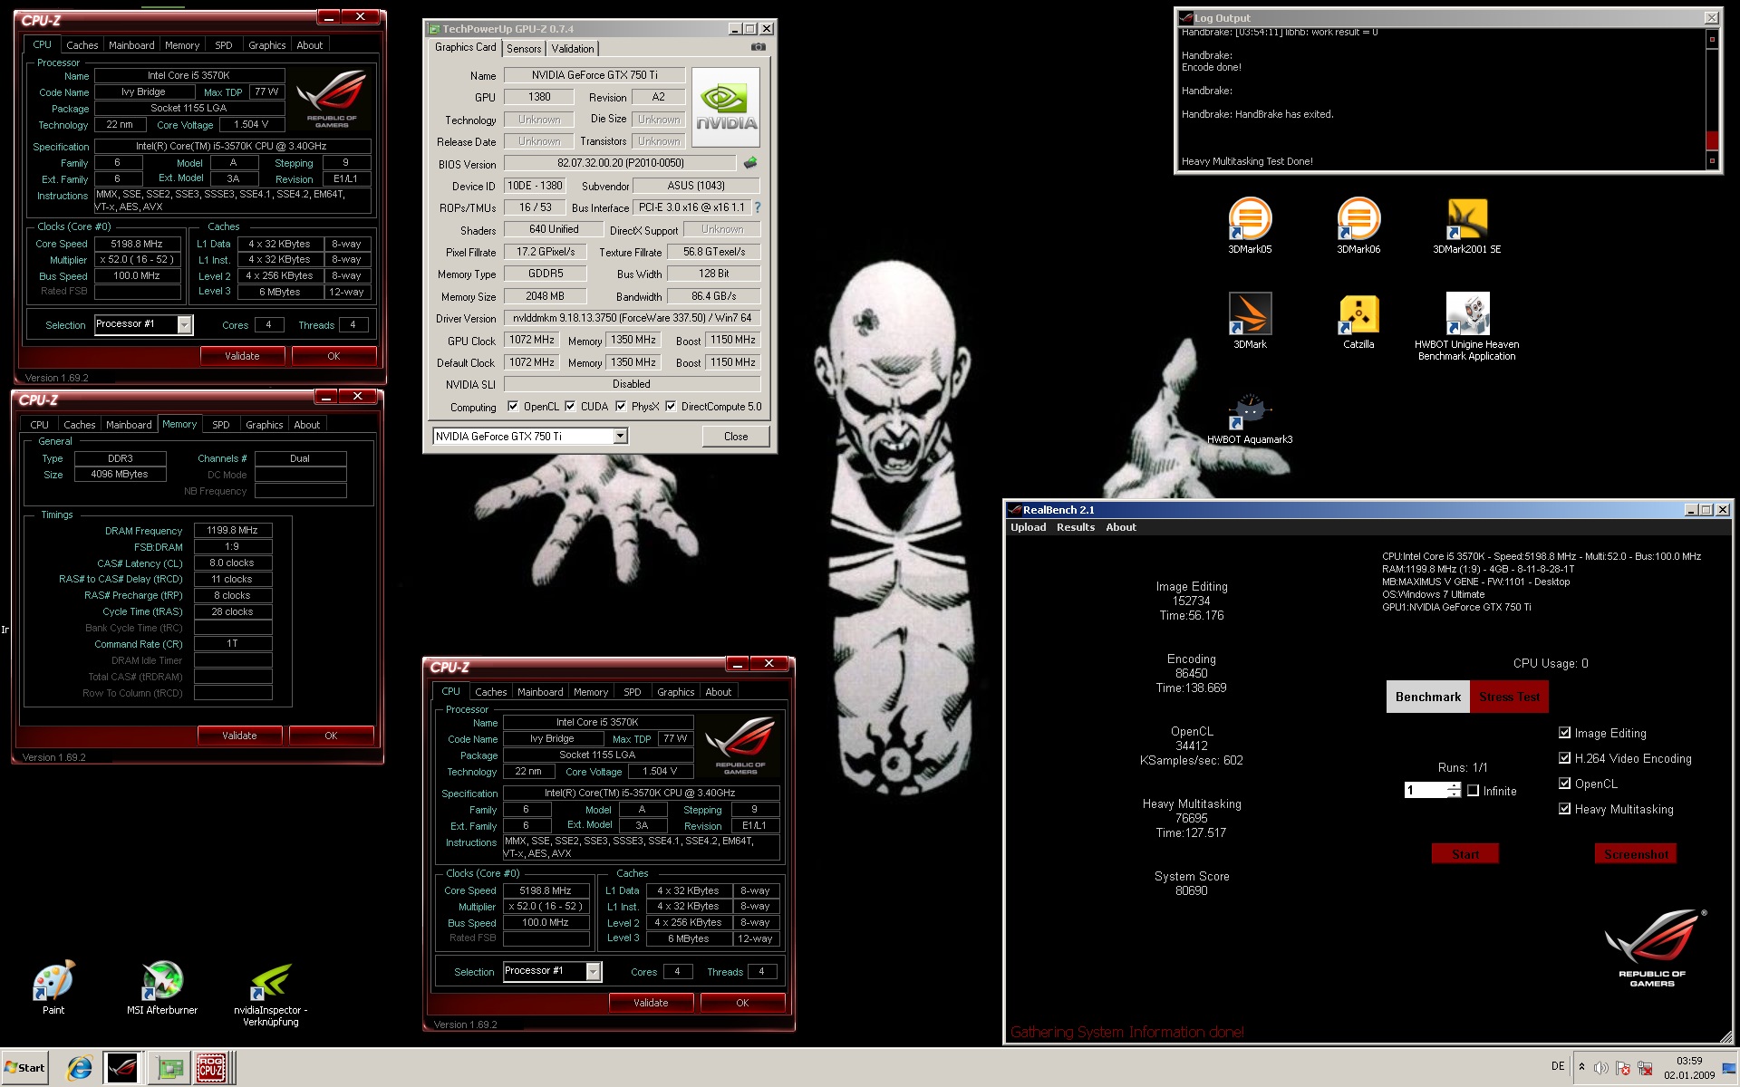1740x1087 pixels.
Task: Launch the Catzilla desktop icon
Action: (x=1358, y=321)
